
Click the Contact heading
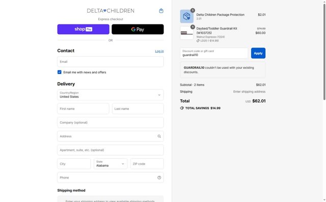tap(66, 50)
